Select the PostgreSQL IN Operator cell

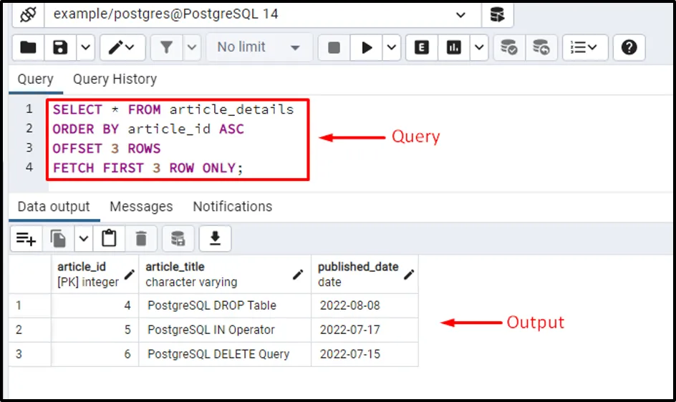[211, 330]
